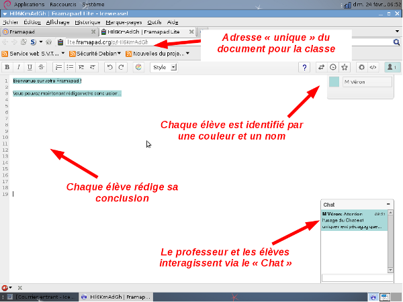The width and height of the screenshot is (403, 302).
Task: Open the embed and share code icon
Action: point(373,67)
